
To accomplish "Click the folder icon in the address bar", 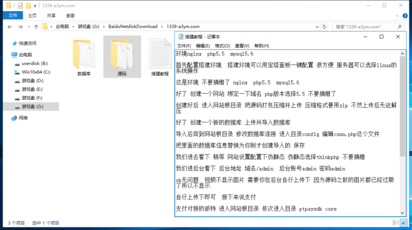I will point(45,27).
